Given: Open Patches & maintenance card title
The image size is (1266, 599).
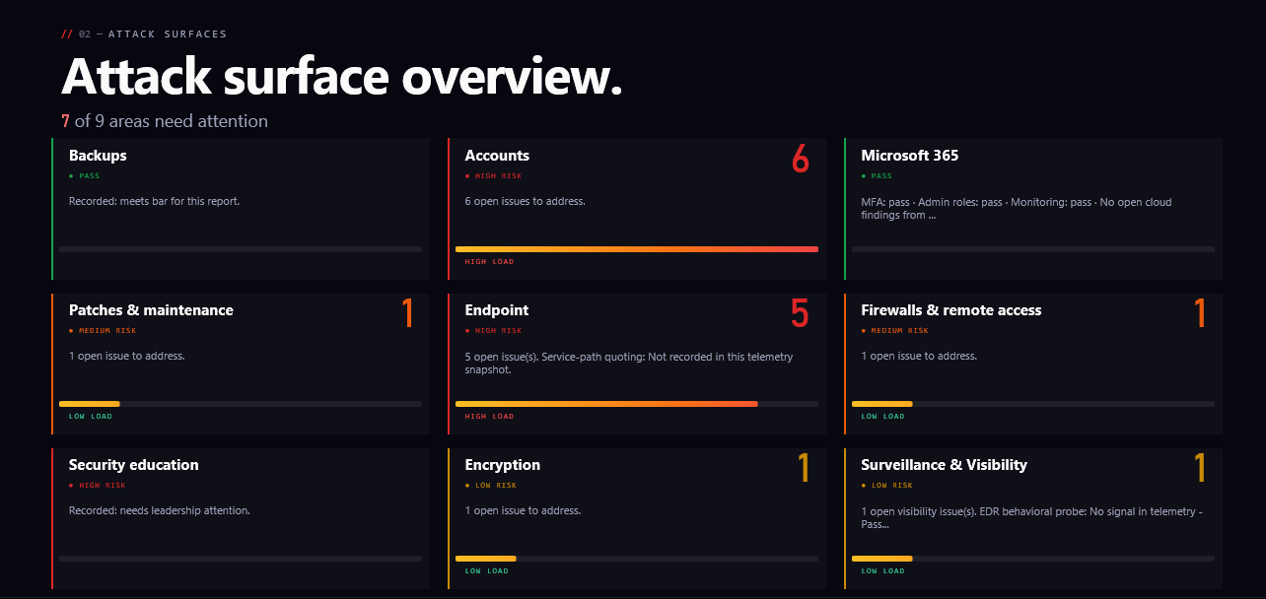Looking at the screenshot, I should (151, 310).
